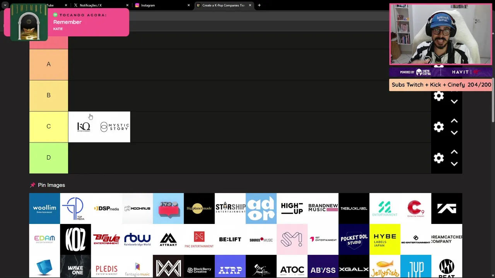Viewport: 495px width, 278px height.
Task: Pick the Modhaus logo
Action: [137, 208]
